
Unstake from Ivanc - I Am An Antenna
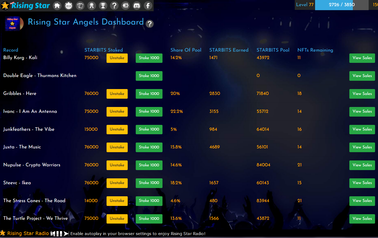117,112
